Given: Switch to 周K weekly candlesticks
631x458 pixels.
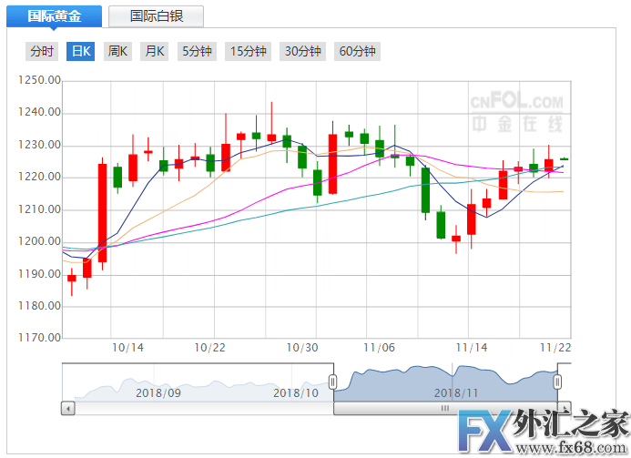Looking at the screenshot, I should click(x=117, y=51).
